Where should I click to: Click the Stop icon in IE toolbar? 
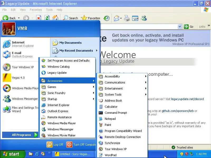click(39, 18)
